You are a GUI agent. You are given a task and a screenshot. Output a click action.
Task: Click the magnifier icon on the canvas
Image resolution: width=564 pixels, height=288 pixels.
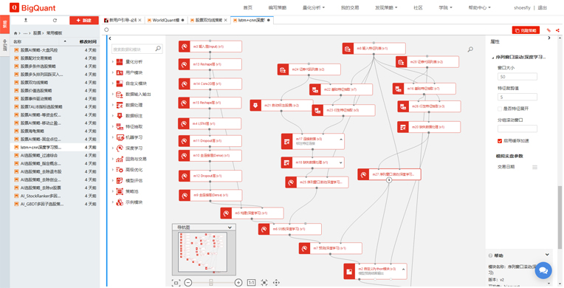[470, 49]
